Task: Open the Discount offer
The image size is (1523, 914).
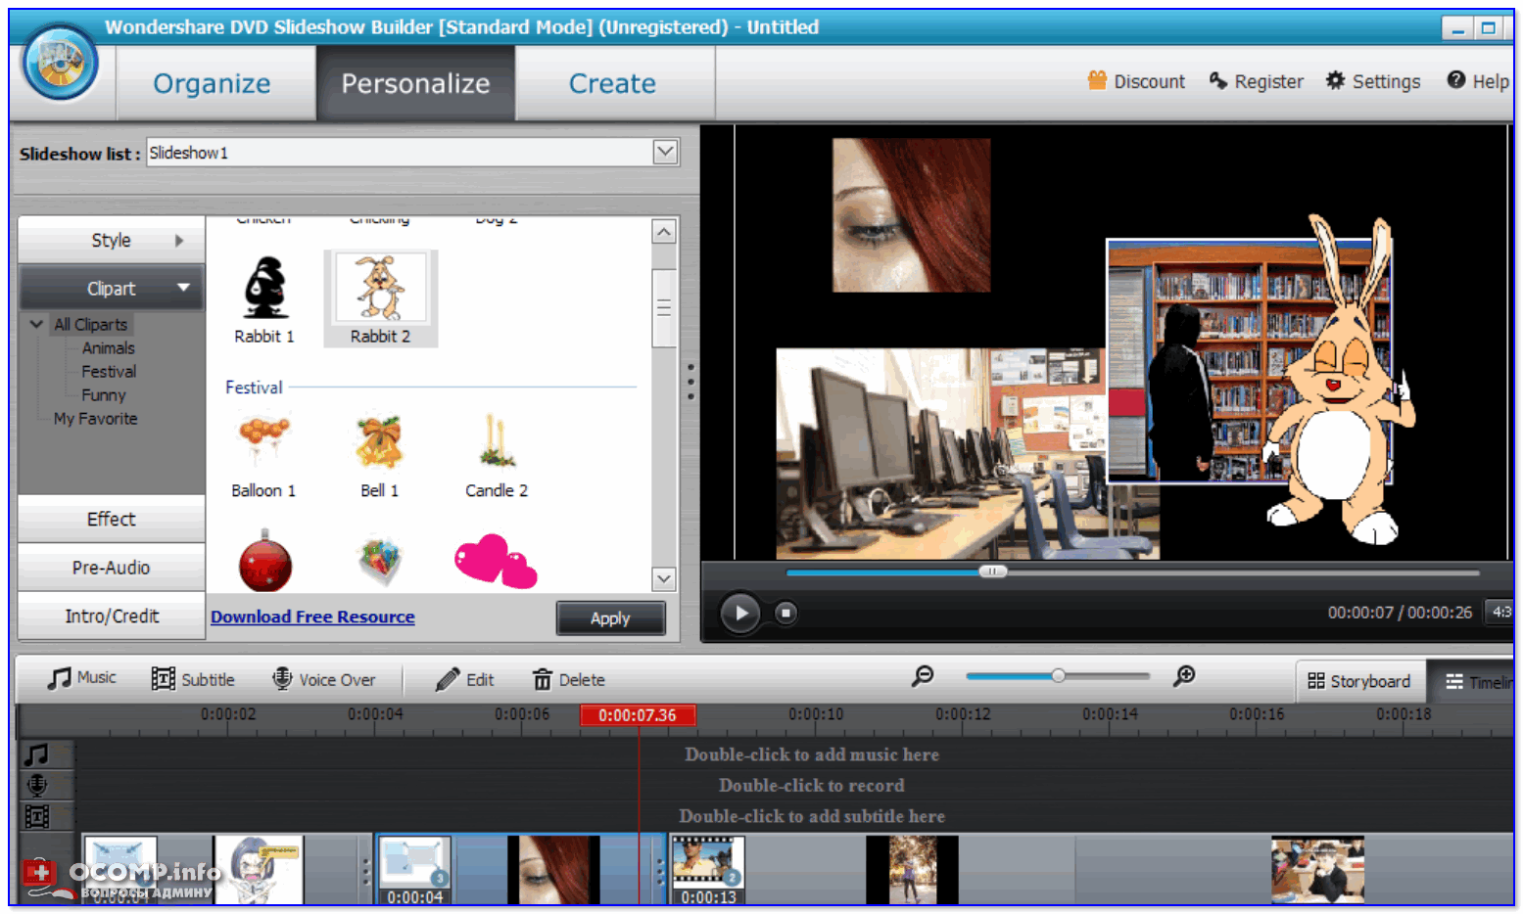Action: (x=1136, y=81)
